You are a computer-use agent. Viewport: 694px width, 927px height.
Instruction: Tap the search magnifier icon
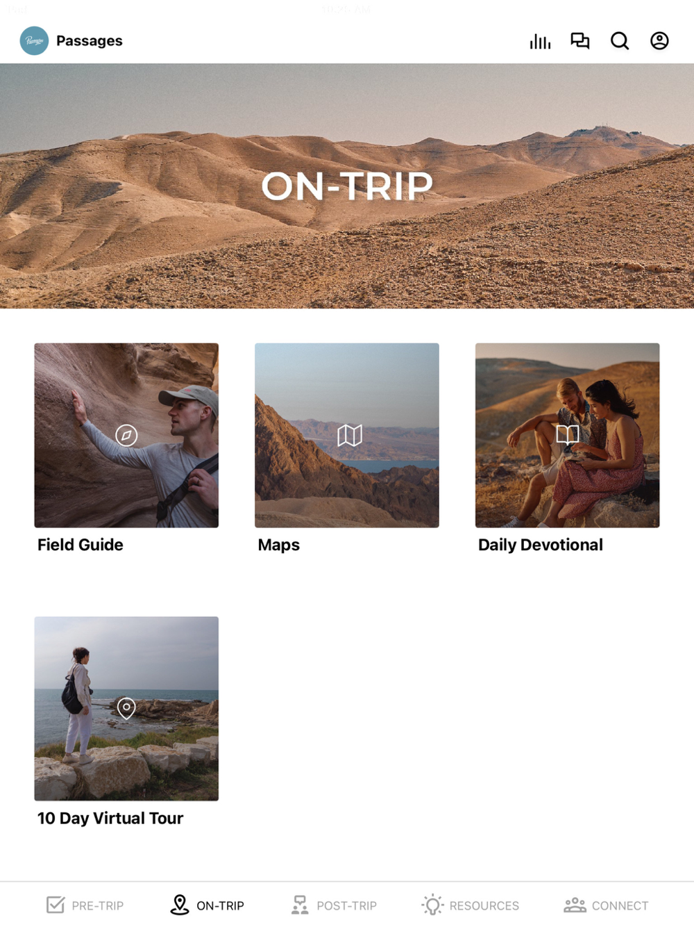pyautogui.click(x=620, y=41)
